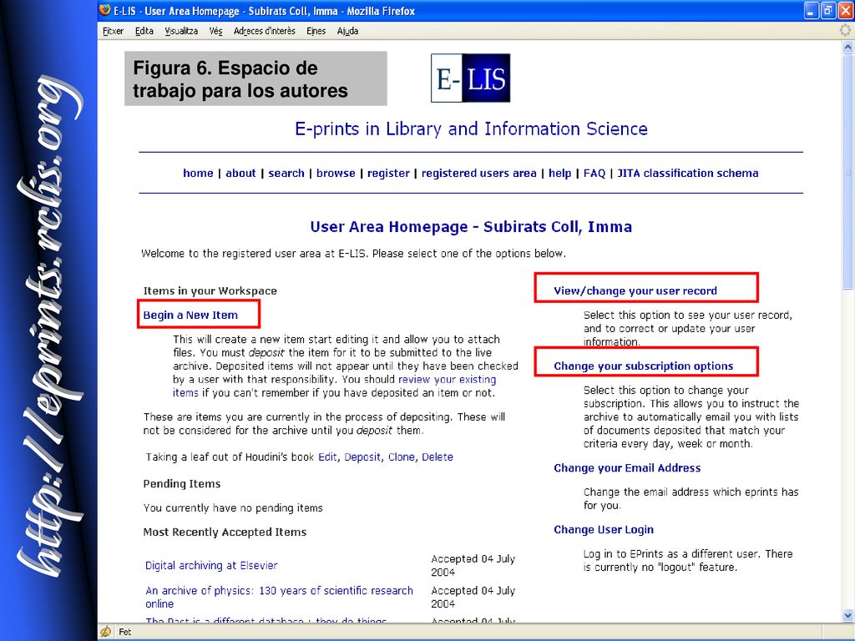Open the FAQ navigation link
The image size is (855, 641).
tap(594, 173)
